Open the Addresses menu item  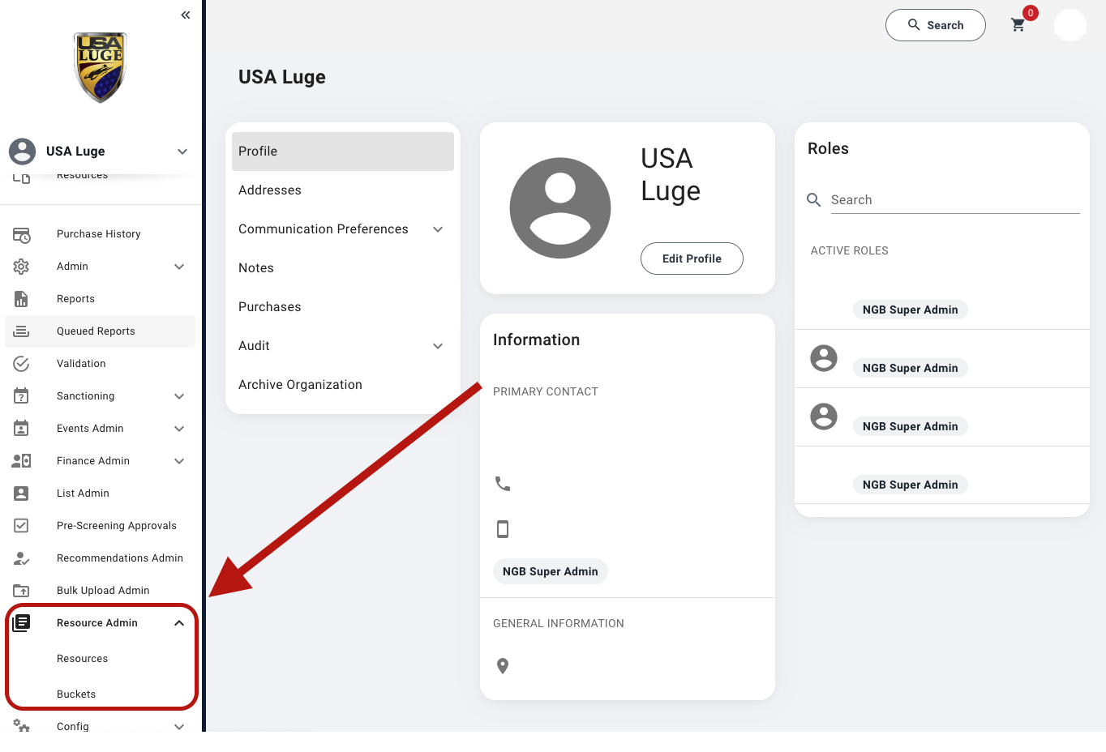[343, 190]
